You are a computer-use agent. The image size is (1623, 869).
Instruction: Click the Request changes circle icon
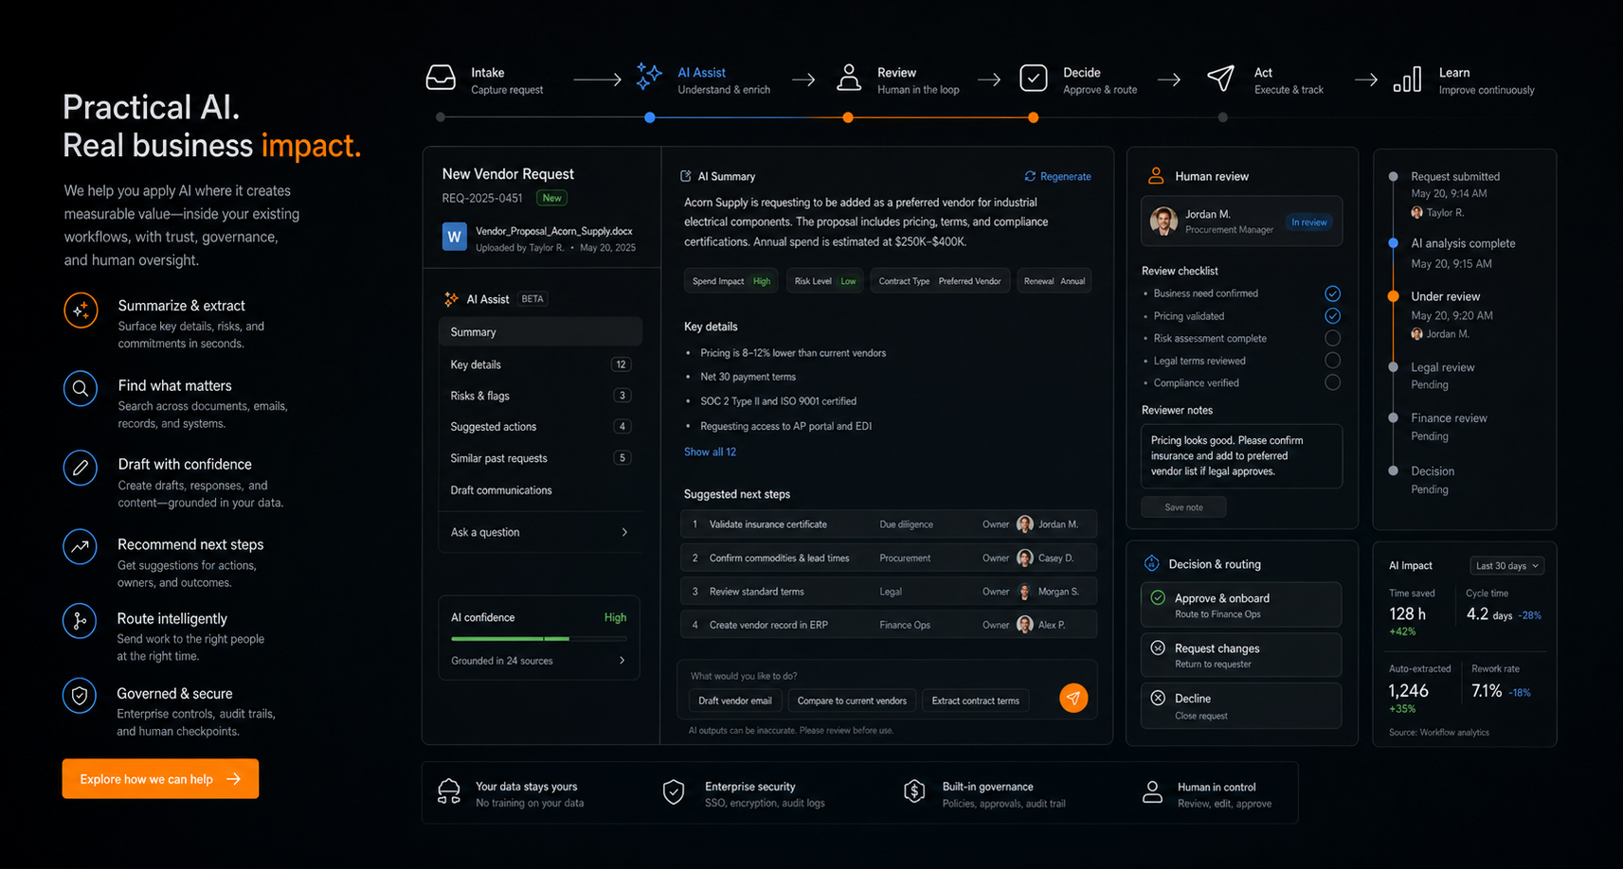tap(1158, 647)
